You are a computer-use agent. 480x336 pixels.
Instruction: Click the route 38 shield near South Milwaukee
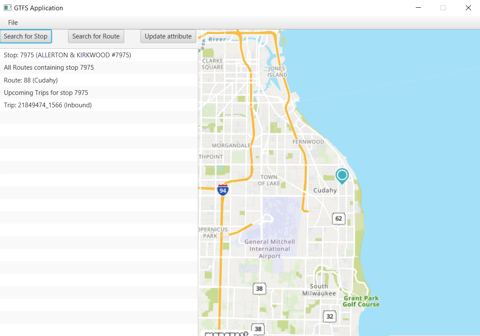pos(259,289)
